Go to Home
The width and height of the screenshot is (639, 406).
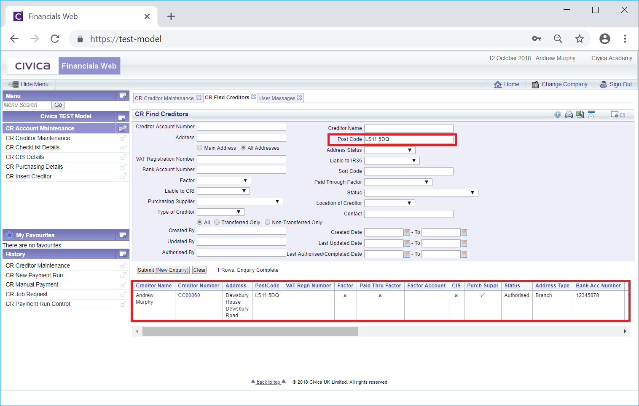pos(507,84)
